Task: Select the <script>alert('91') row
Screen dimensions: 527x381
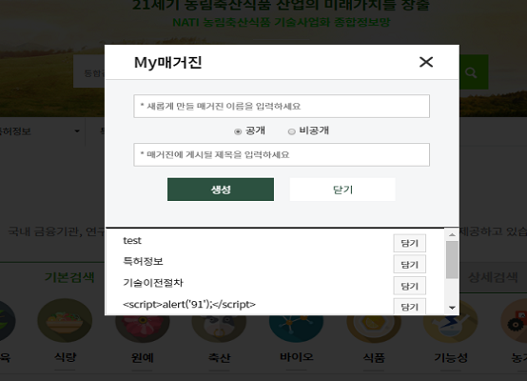Action: click(x=189, y=304)
